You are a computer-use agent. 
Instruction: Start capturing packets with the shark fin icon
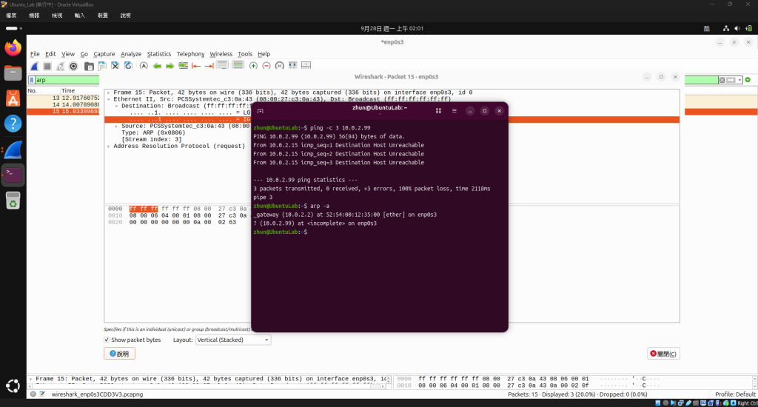pos(34,66)
